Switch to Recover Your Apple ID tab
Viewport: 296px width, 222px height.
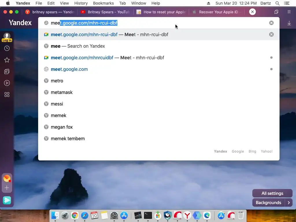click(x=217, y=12)
